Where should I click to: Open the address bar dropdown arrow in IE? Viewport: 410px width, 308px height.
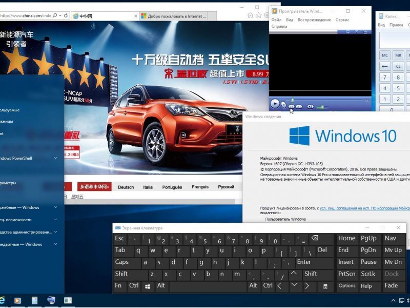pos(60,15)
